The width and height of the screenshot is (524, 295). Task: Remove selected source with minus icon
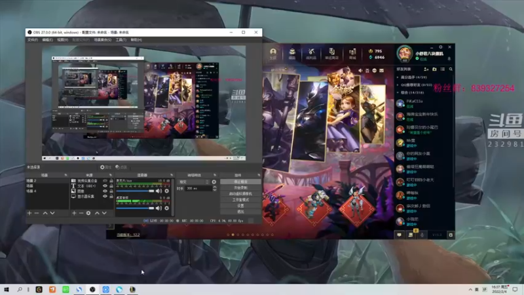(81, 213)
